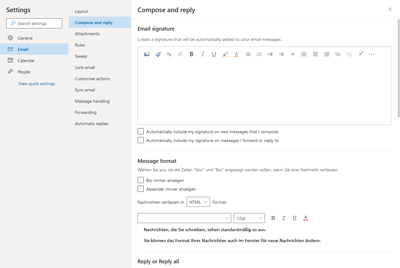Enable signature on new messages I compose

click(140, 131)
